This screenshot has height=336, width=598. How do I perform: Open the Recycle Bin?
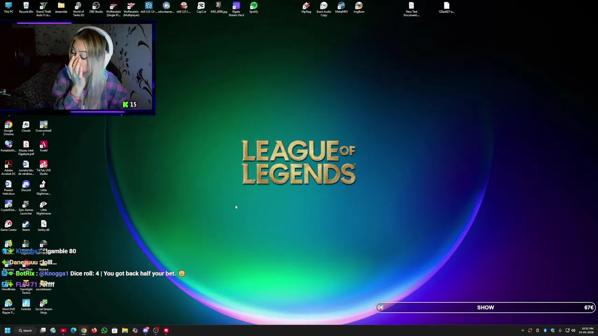(x=26, y=7)
